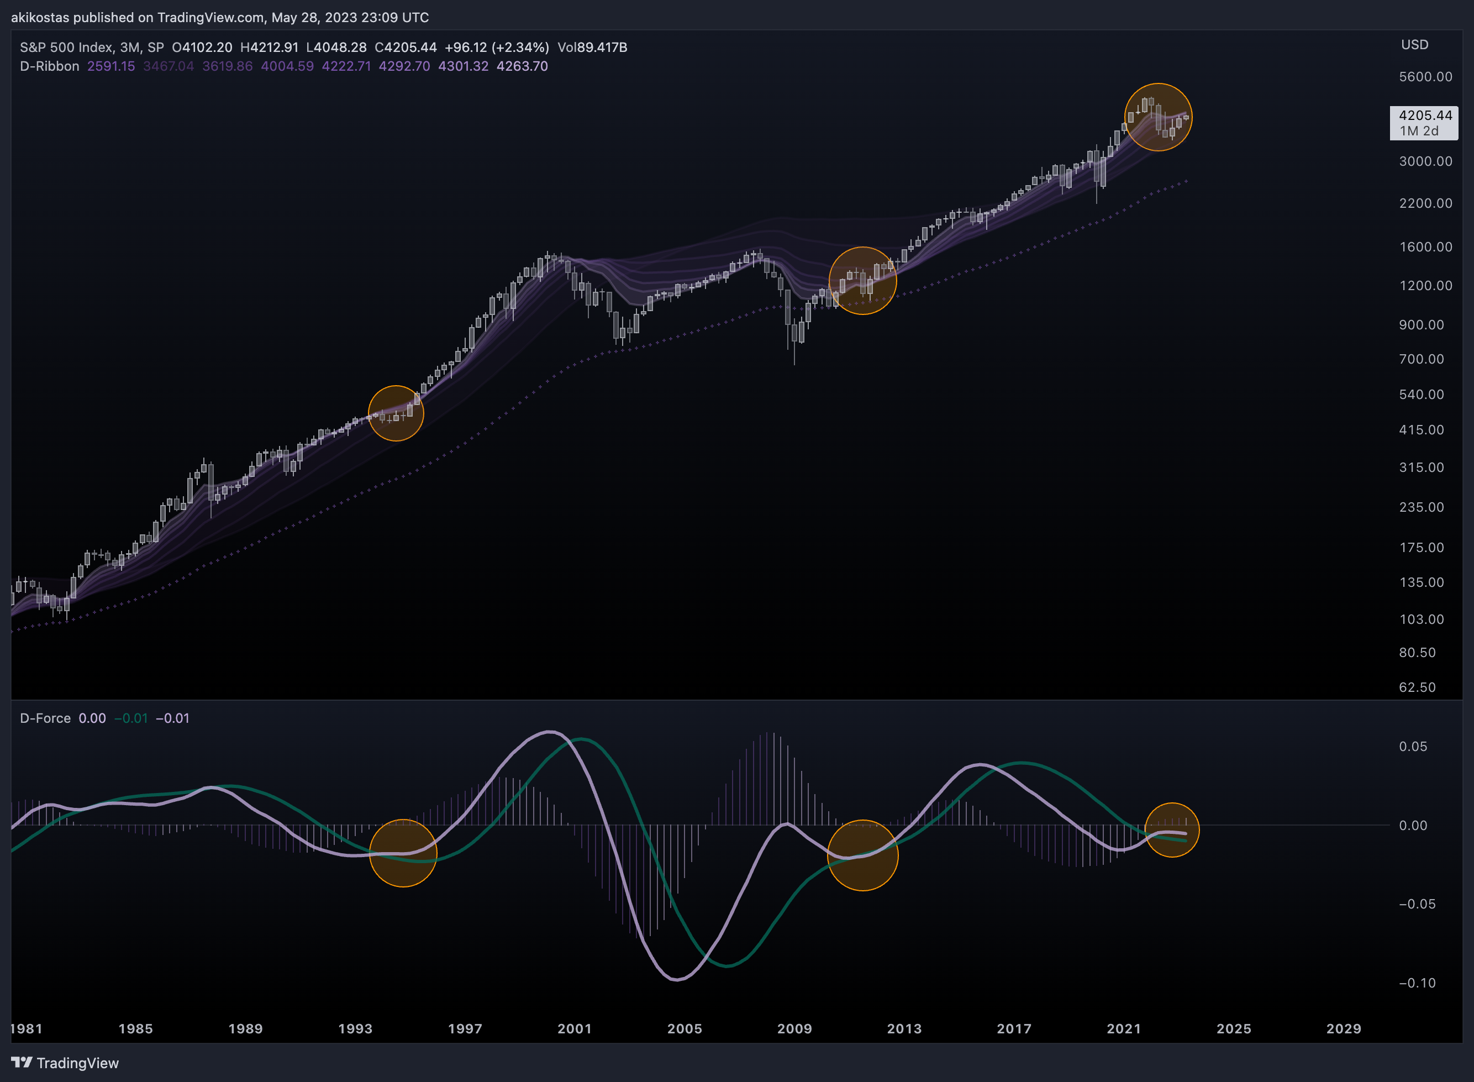Click the current price label 4205.44
The height and width of the screenshot is (1082, 1474).
pos(1425,115)
